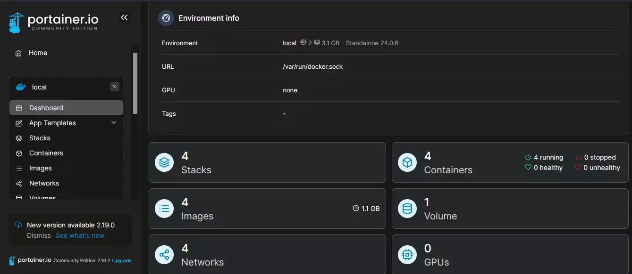Click the Stacks layers icon in sidebar
Viewport: 632px width, 274px height.
(x=19, y=138)
